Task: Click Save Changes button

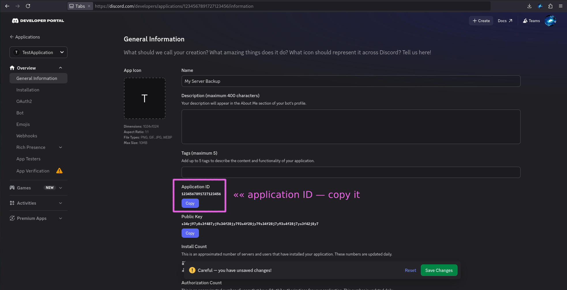Action: [x=439, y=270]
